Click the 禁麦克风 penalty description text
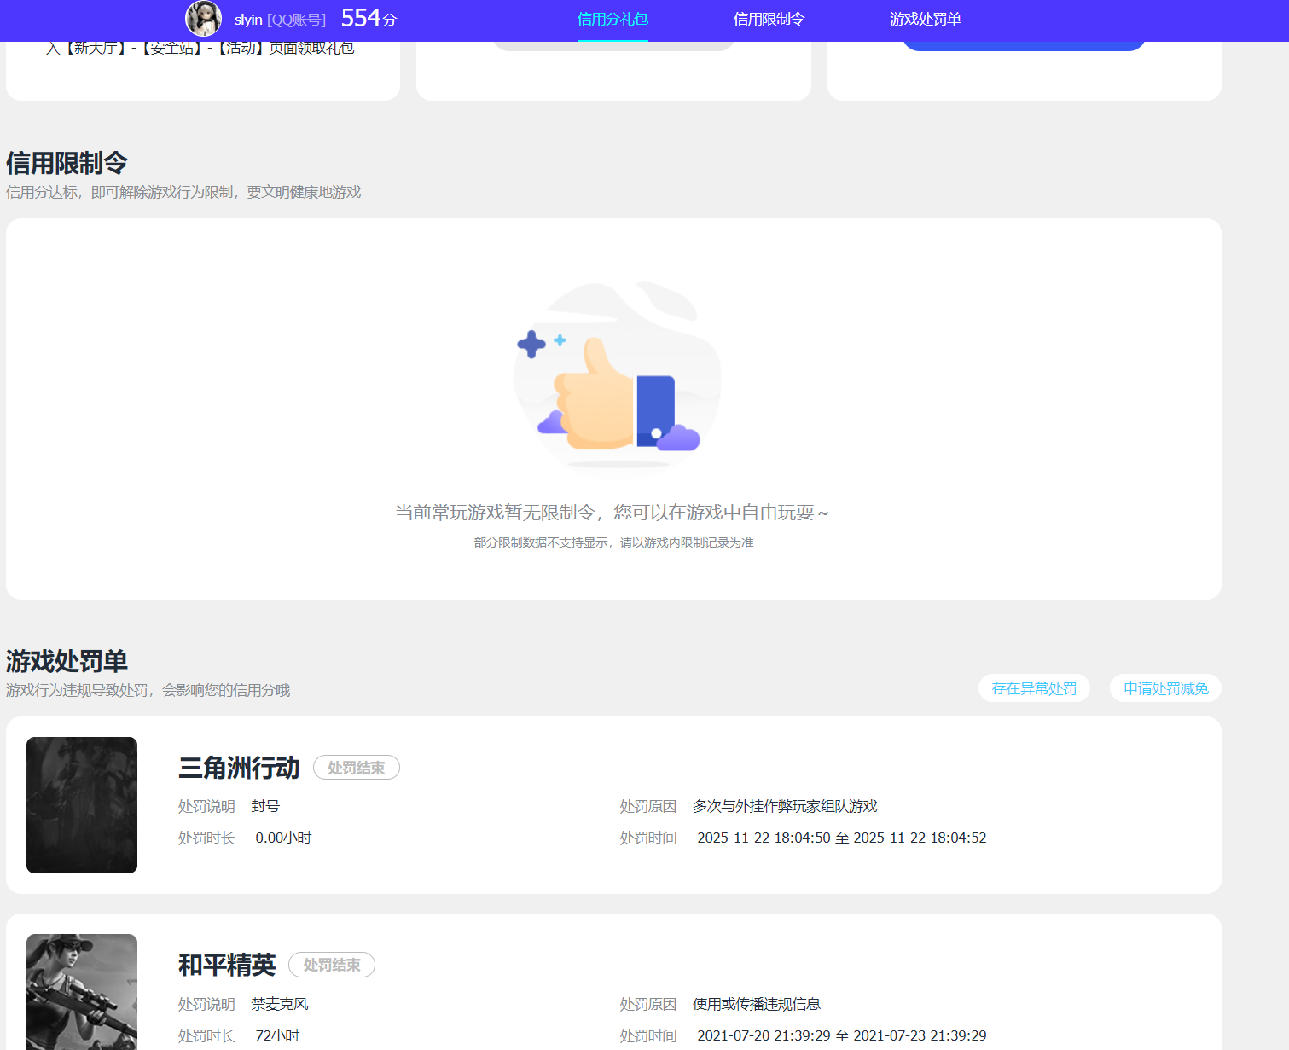 282,1004
